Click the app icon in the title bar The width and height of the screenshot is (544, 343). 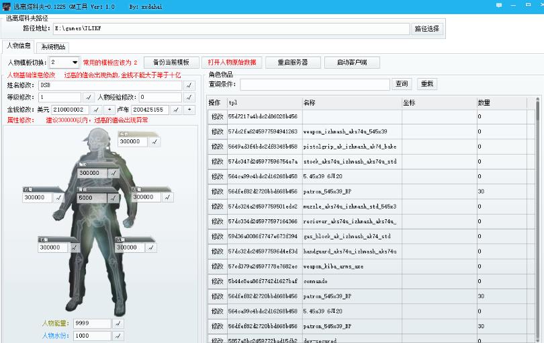(6, 6)
